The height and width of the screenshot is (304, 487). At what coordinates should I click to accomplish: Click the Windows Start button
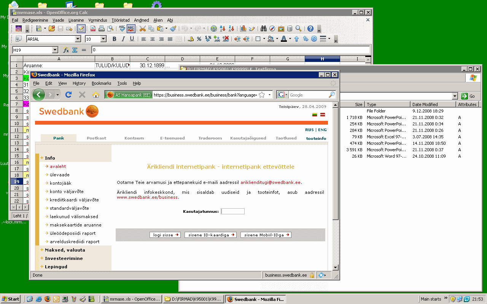pos(11,299)
